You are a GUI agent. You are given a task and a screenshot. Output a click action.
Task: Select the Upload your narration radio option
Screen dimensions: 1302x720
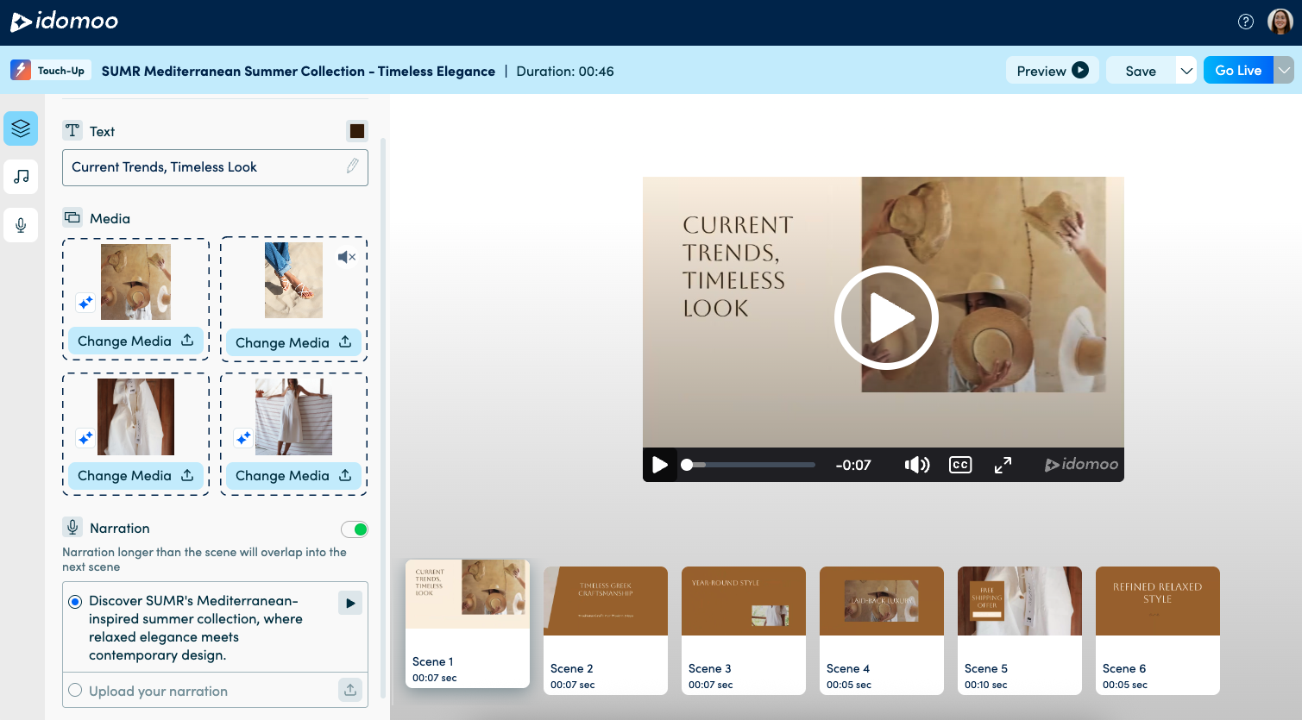[75, 691]
